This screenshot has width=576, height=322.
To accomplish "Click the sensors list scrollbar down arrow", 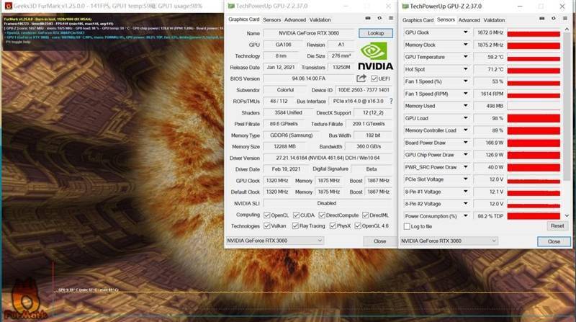I will click(x=567, y=216).
